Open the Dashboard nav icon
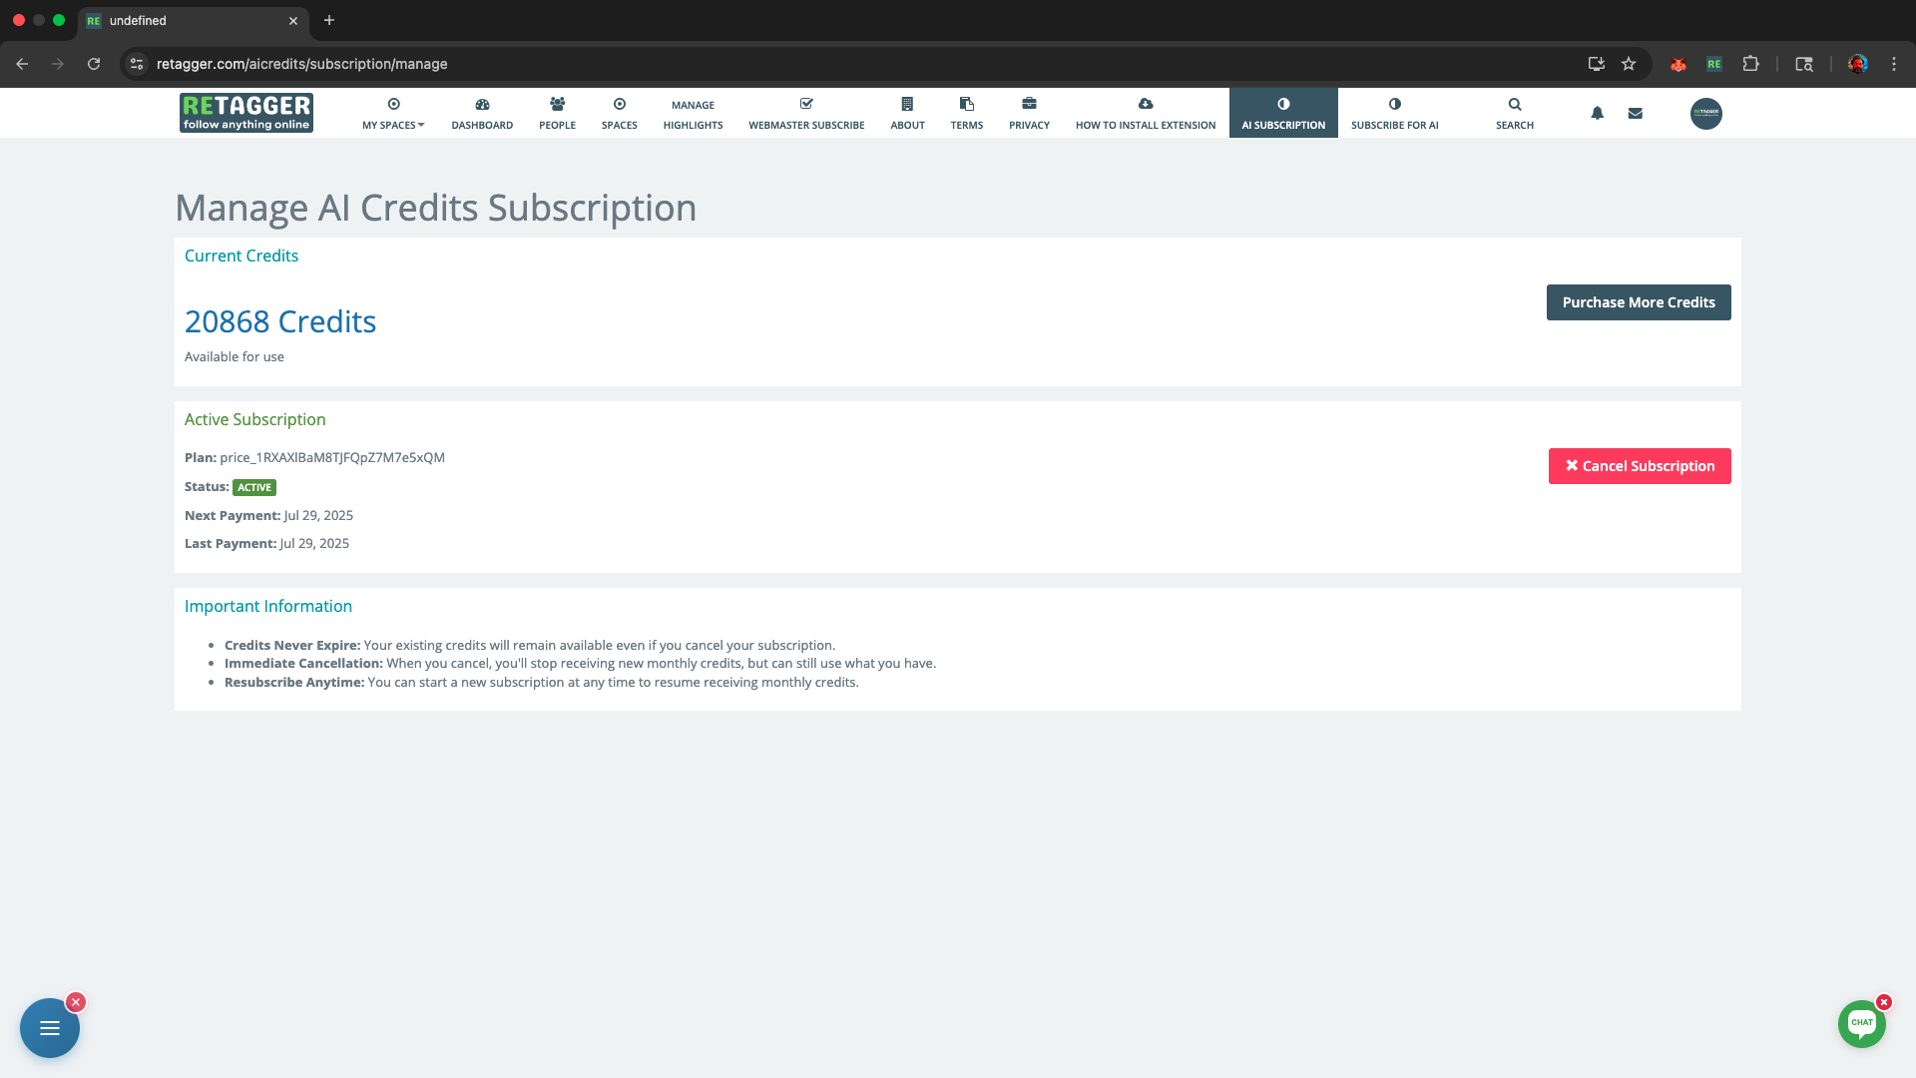 [x=482, y=105]
